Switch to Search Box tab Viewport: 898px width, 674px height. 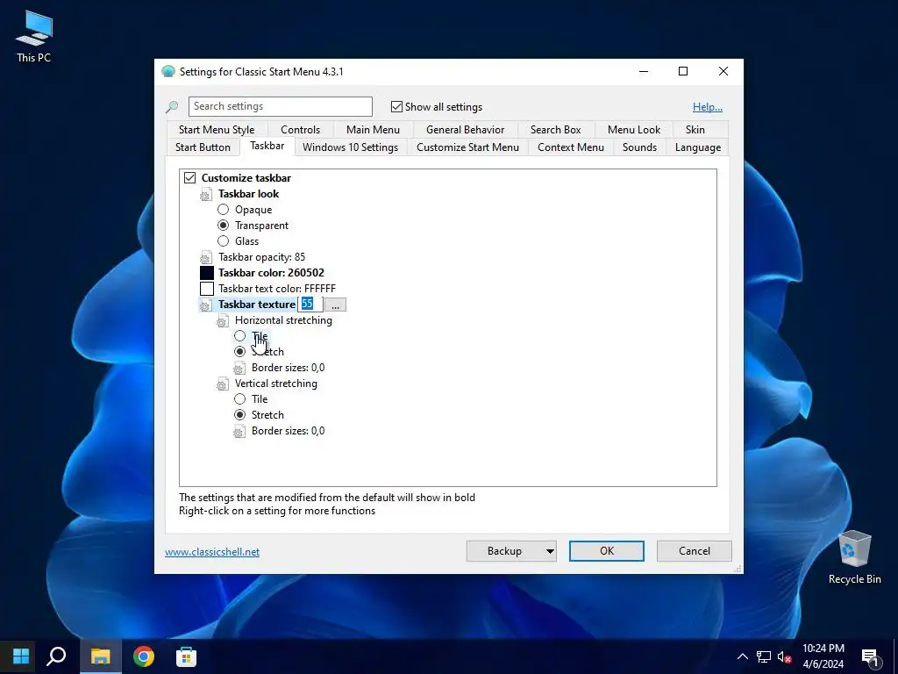coord(555,130)
